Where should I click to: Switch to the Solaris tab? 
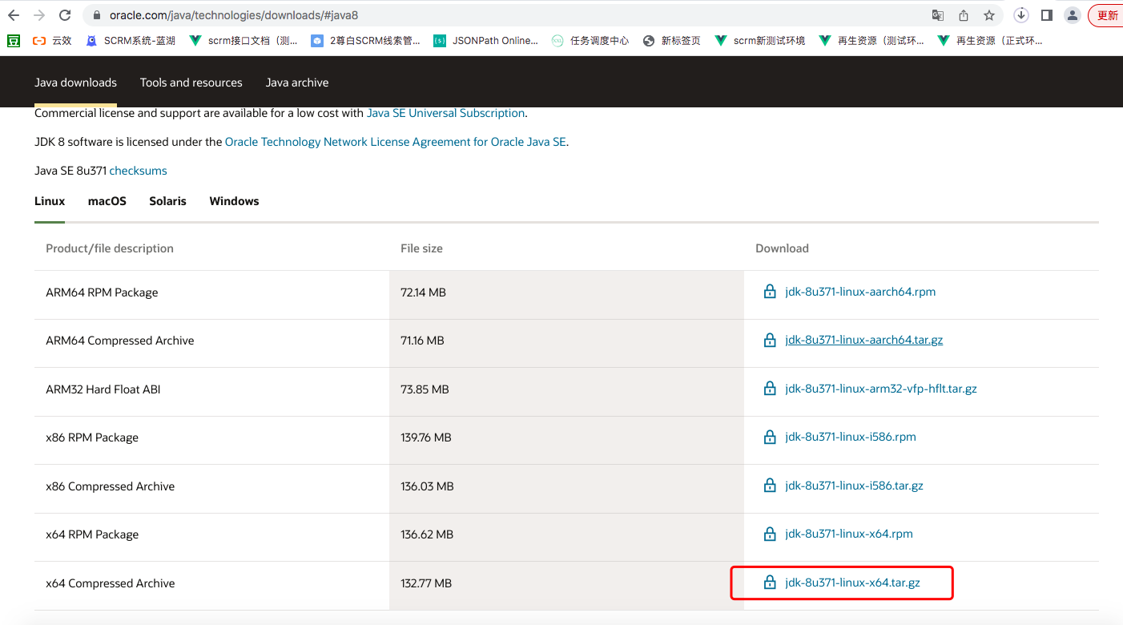pyautogui.click(x=167, y=201)
